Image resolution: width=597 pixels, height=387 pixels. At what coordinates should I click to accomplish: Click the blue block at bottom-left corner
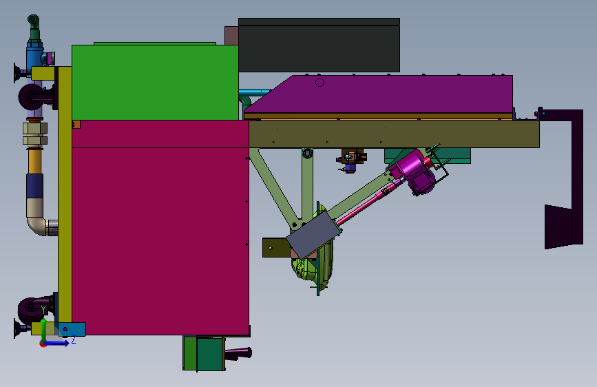[x=72, y=329]
